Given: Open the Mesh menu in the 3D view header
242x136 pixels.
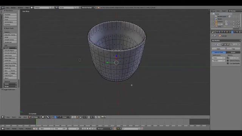Looking at the screenshot, I should point(25,117).
